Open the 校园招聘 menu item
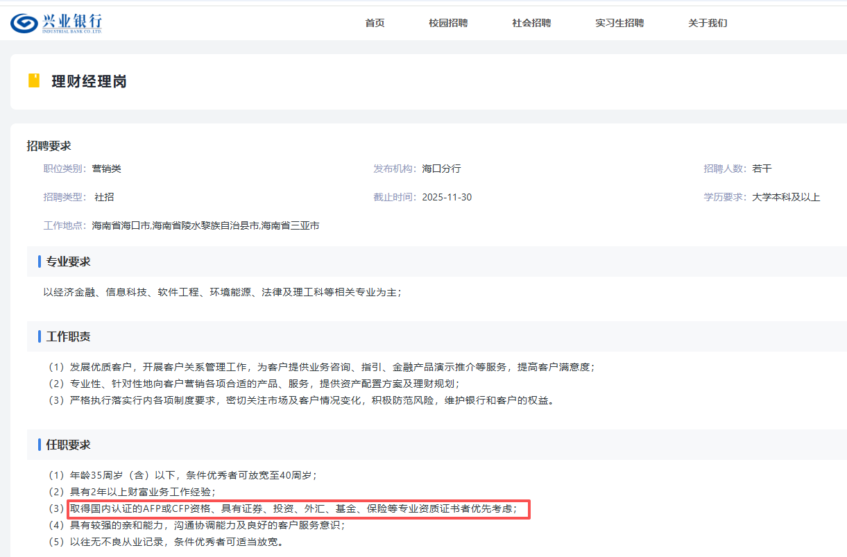 (x=448, y=23)
